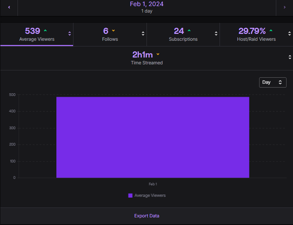Open the Day granularity dropdown
This screenshot has width=293, height=225.
pos(272,82)
